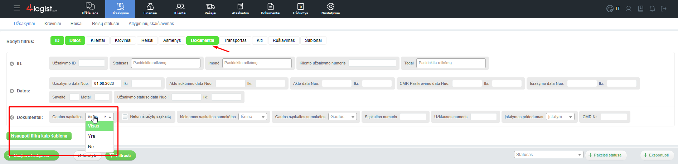Toggle the Dokumentai filter group
This screenshot has height=164, width=678.
tap(202, 40)
